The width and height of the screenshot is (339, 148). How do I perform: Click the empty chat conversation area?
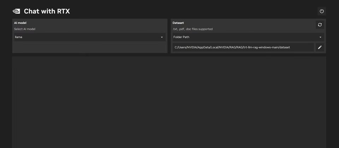click(x=169, y=102)
